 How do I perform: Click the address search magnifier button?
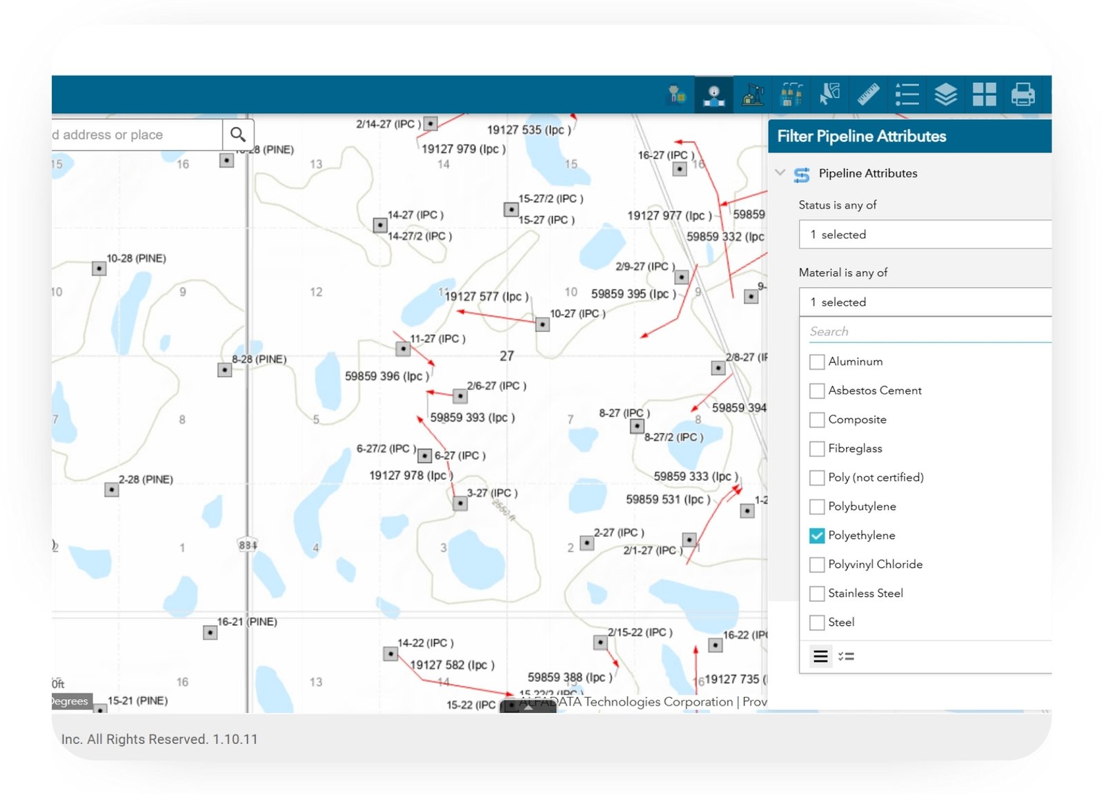(x=238, y=135)
